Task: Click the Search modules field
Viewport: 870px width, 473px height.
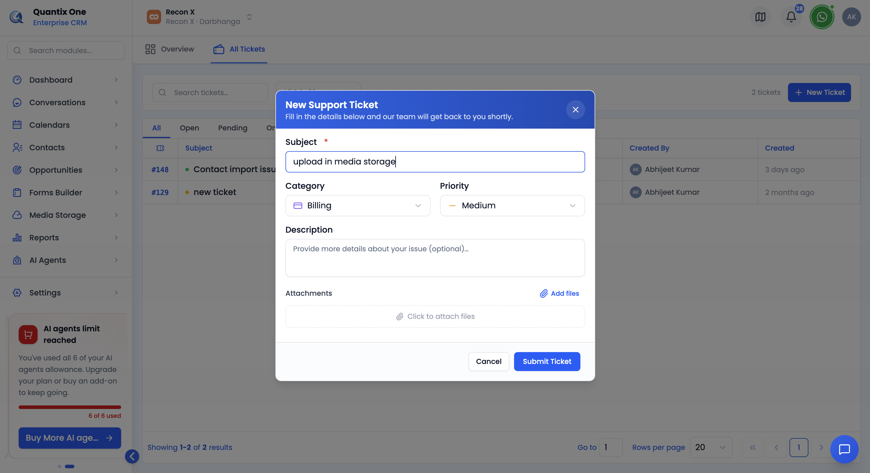Action: [x=66, y=50]
